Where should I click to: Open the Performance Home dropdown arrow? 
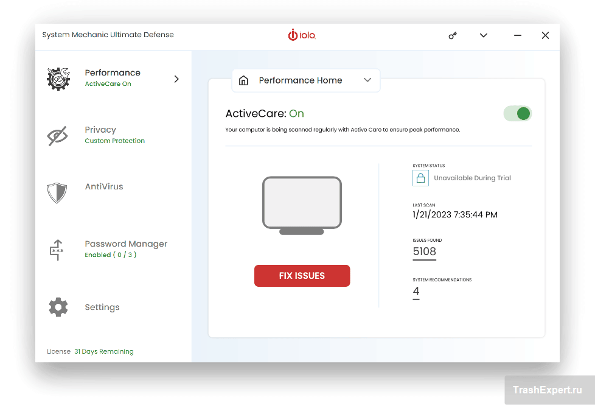367,80
